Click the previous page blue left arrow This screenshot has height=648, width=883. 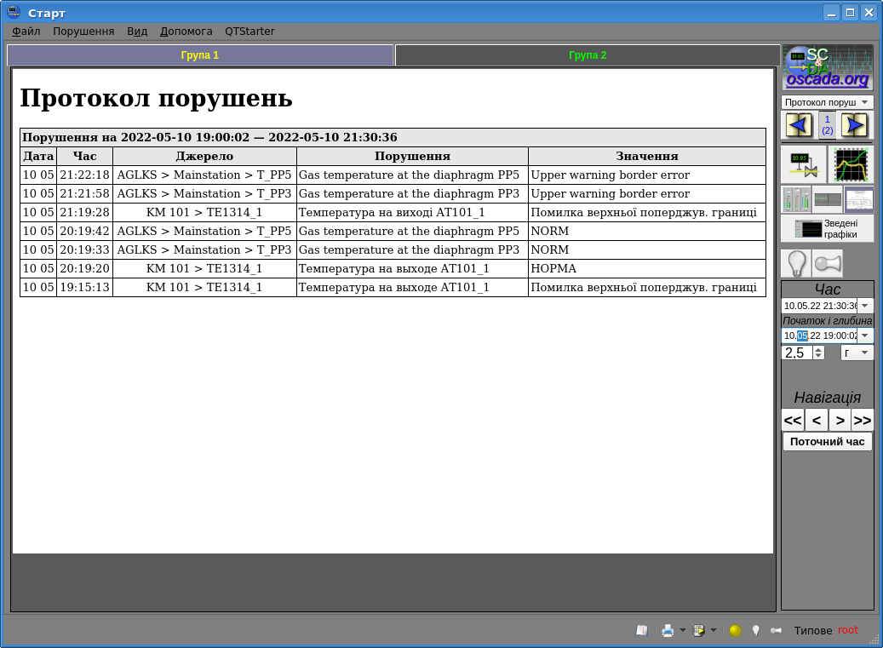click(799, 125)
